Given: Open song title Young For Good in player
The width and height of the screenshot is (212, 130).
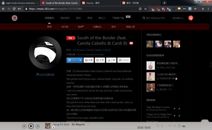Looking at the screenshot, I should coord(61,124).
